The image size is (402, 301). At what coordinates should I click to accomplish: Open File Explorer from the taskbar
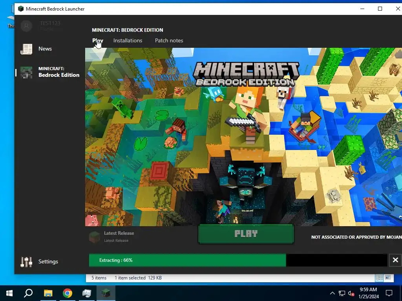pos(48,293)
